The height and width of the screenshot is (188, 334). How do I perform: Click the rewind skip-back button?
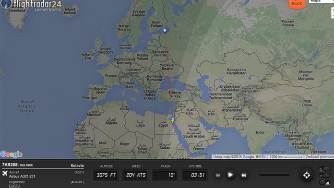(218, 175)
